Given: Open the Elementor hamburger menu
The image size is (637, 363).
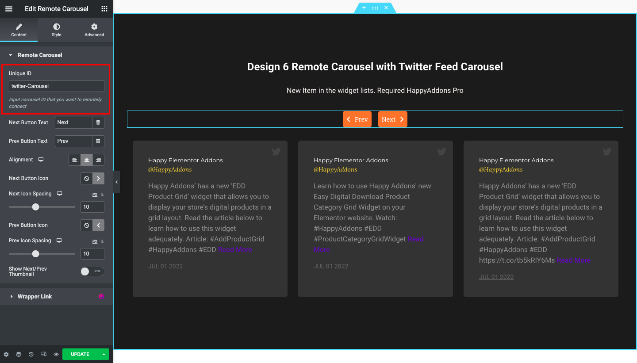Looking at the screenshot, I should (x=8, y=8).
